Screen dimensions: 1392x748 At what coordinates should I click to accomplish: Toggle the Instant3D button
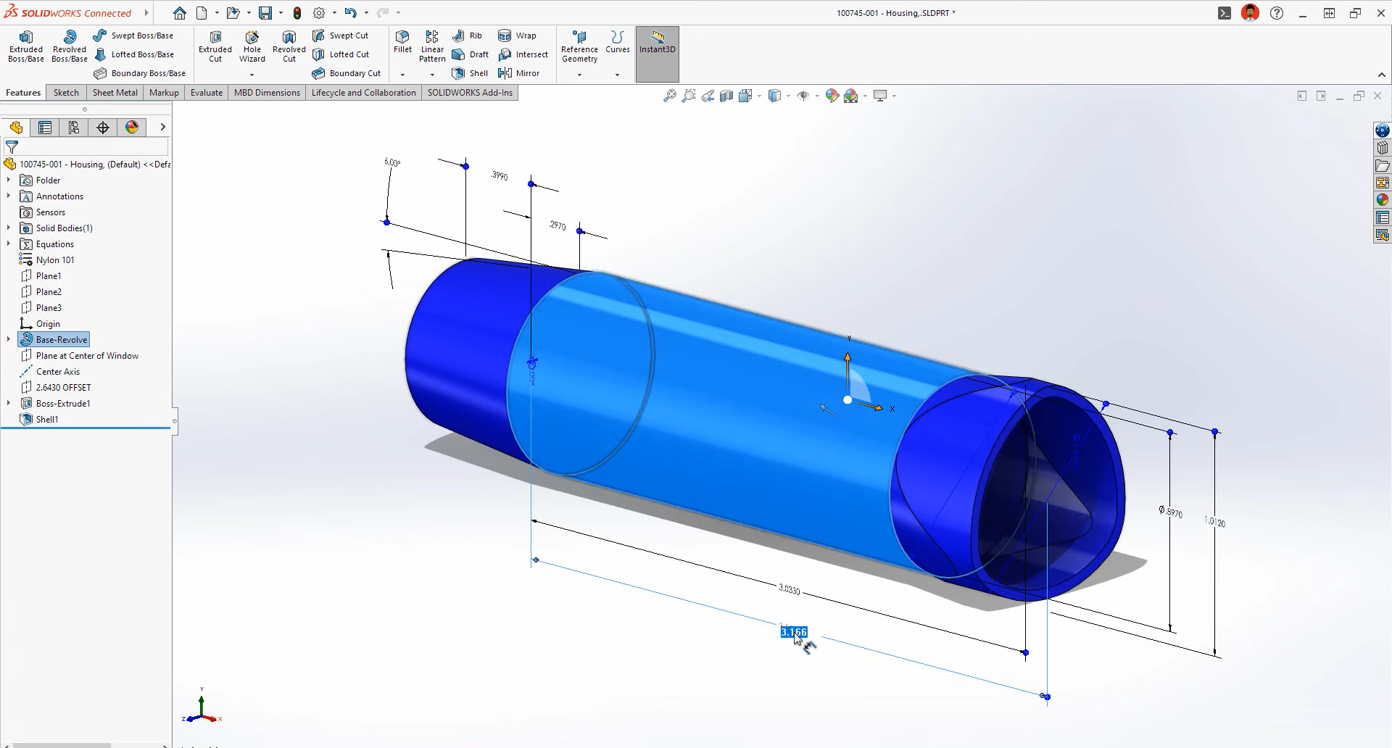point(657,42)
